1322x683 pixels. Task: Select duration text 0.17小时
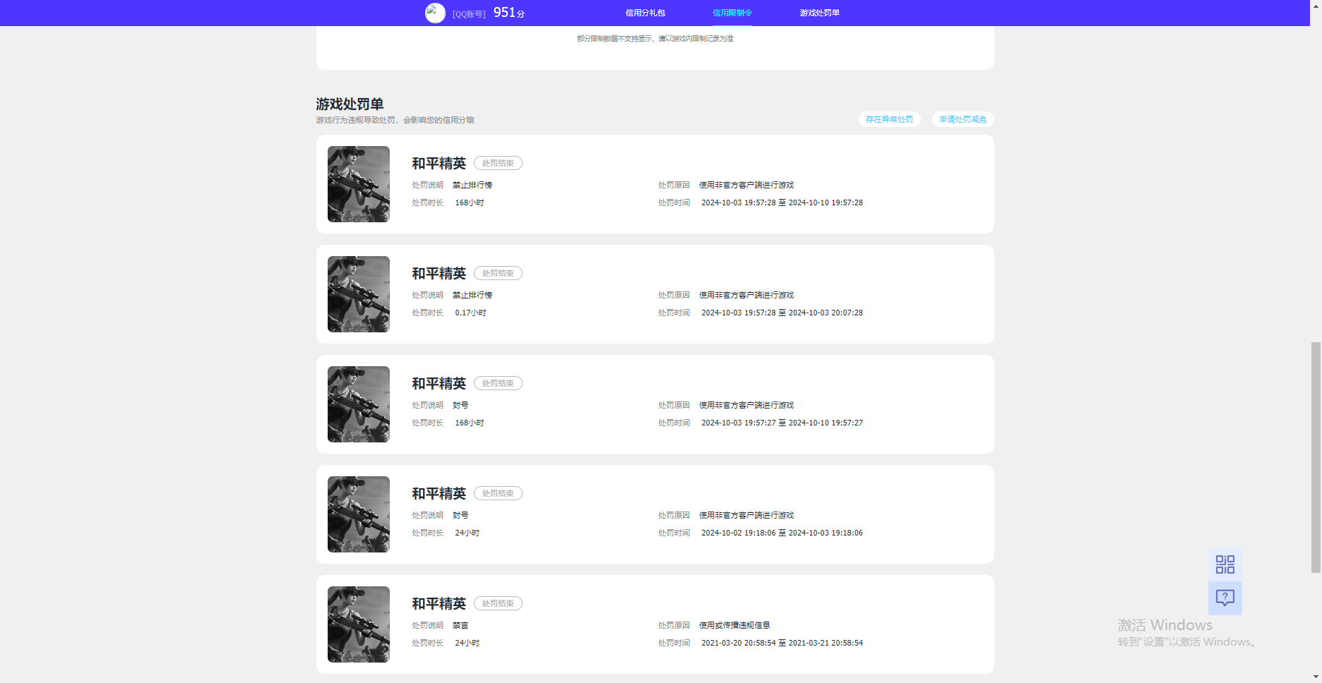pyautogui.click(x=470, y=313)
